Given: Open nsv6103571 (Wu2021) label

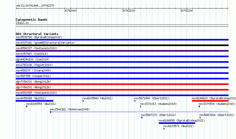Looking at the screenshot, I should [178, 126].
